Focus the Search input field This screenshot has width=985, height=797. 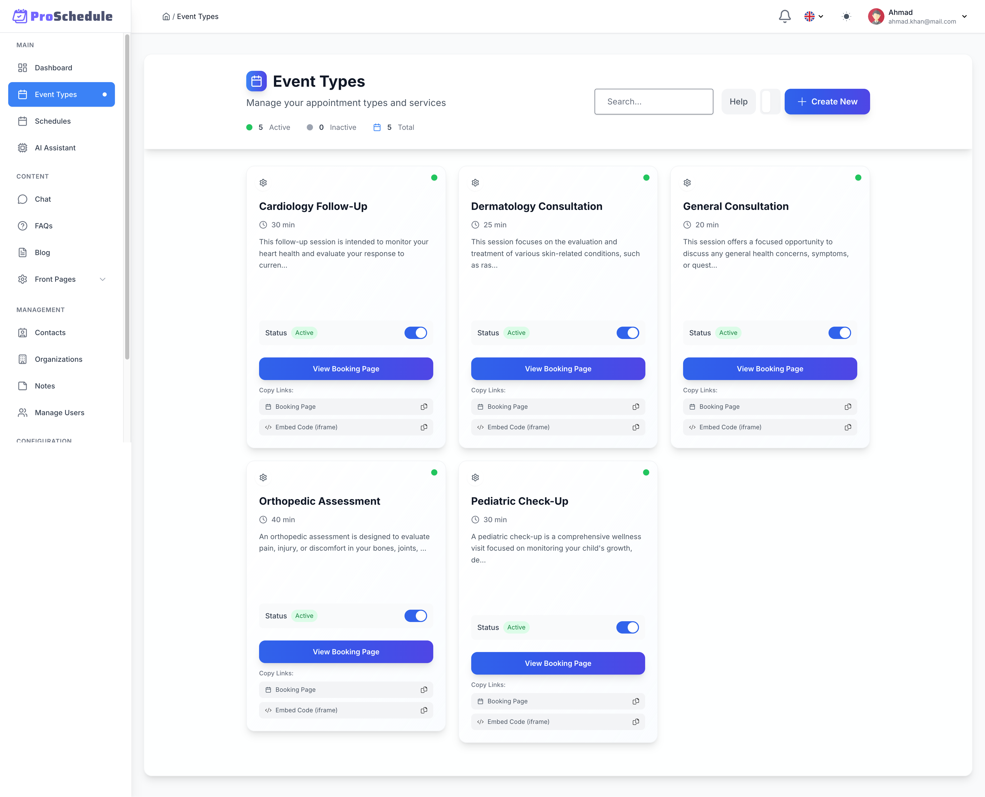tap(653, 101)
